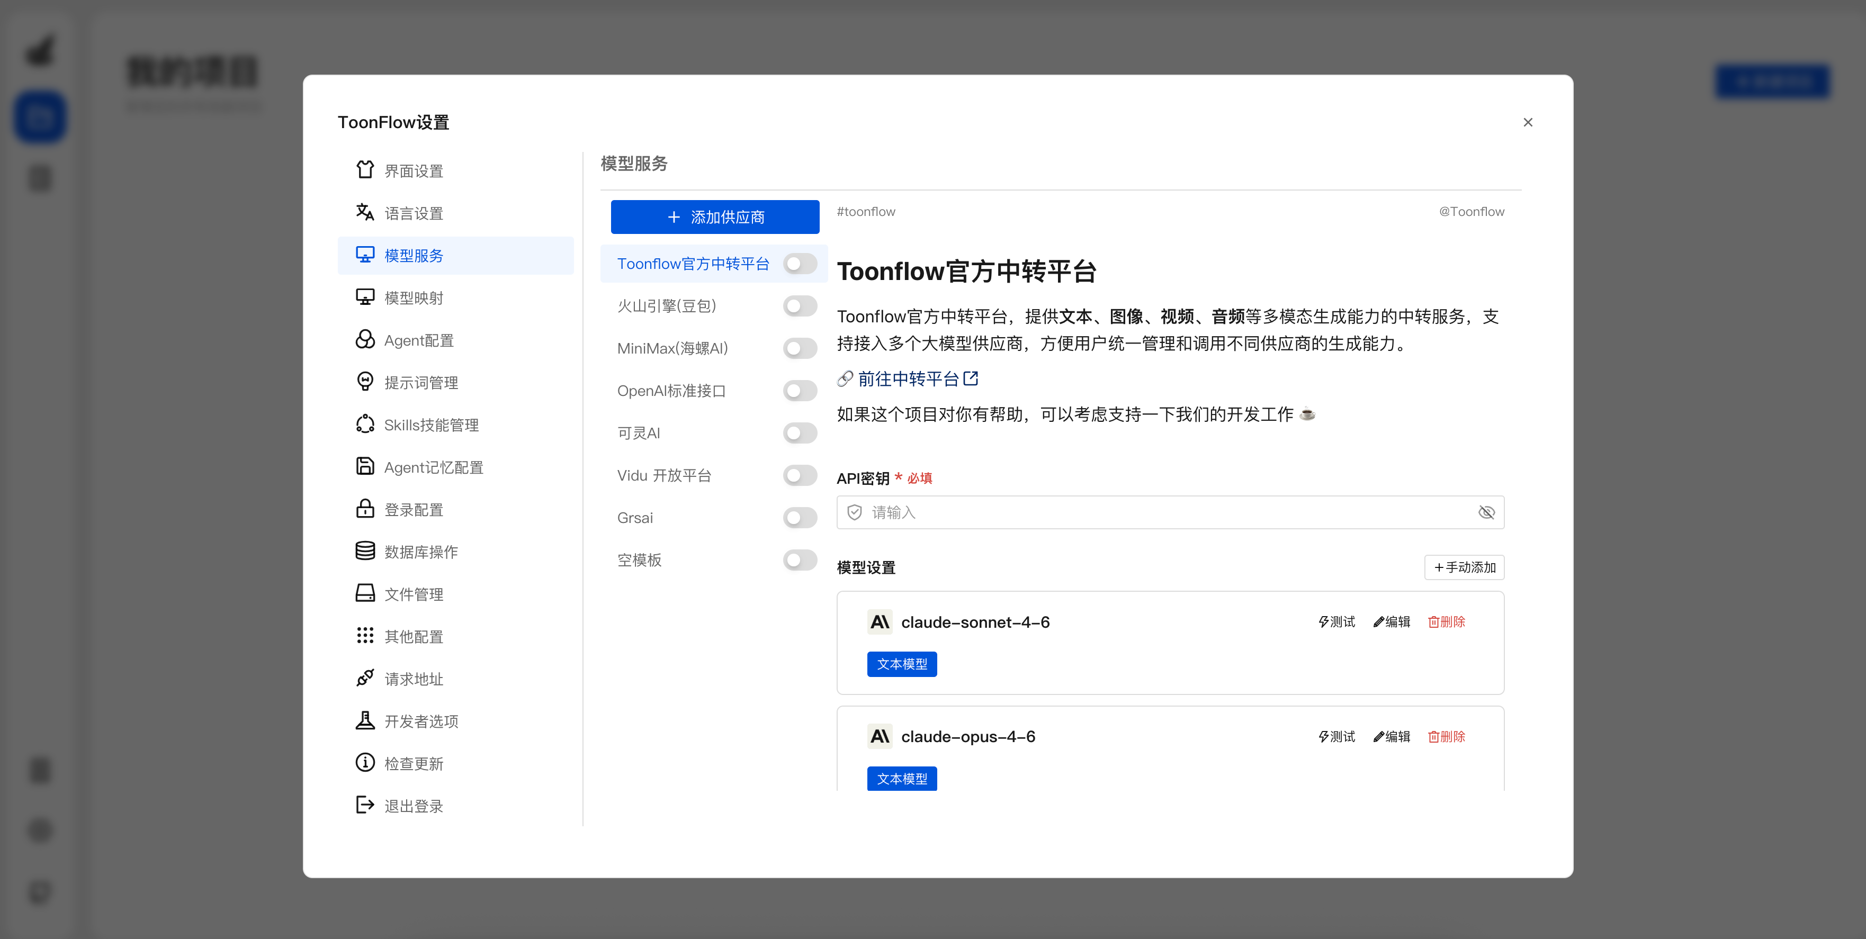Edit the claude-sonnet-4-6 model

click(1392, 622)
